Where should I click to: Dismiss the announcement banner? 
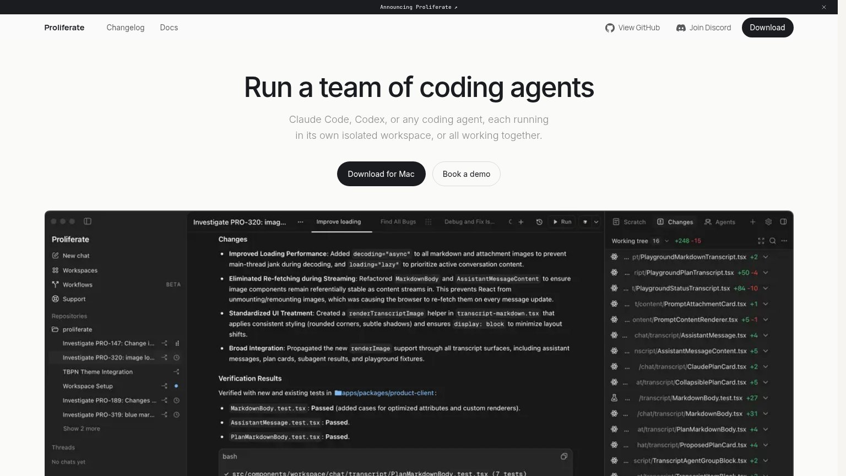coord(824,7)
